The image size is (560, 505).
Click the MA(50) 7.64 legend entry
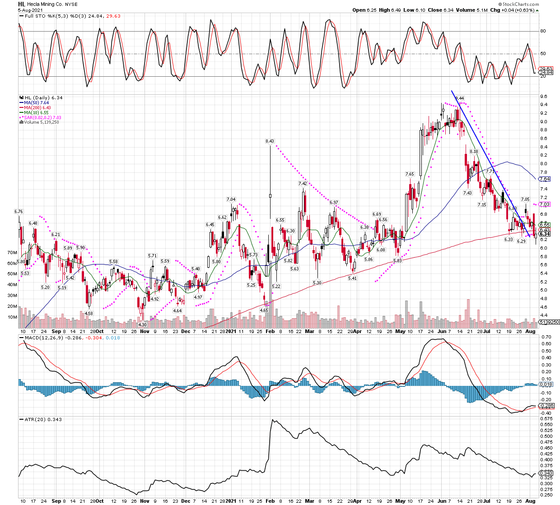coord(37,103)
